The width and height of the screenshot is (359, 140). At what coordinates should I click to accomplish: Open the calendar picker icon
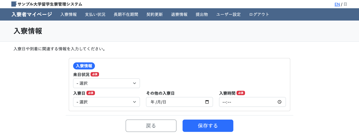[207, 102]
